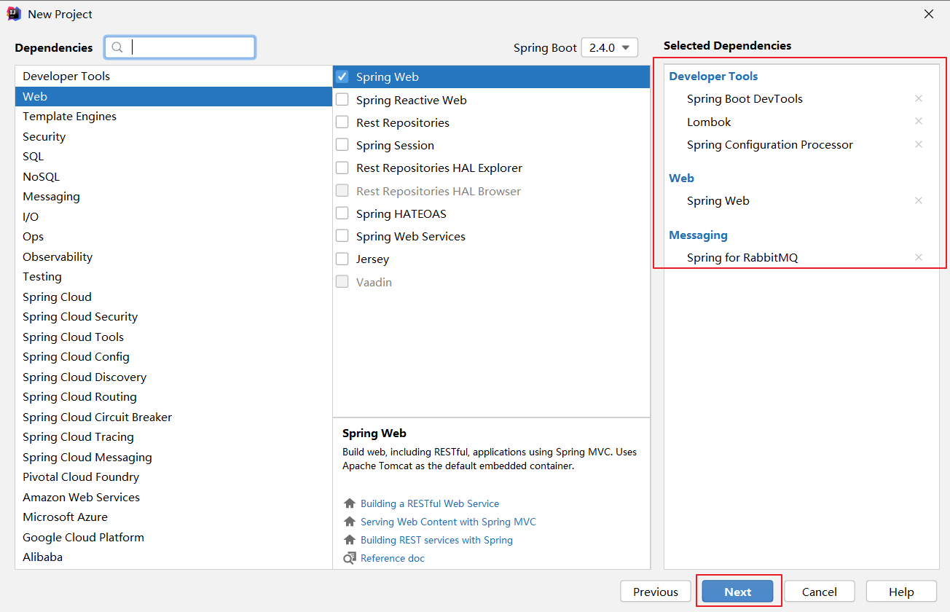Select Spring Cloud Config category
Screen dimensions: 950x612
pos(173,356)
